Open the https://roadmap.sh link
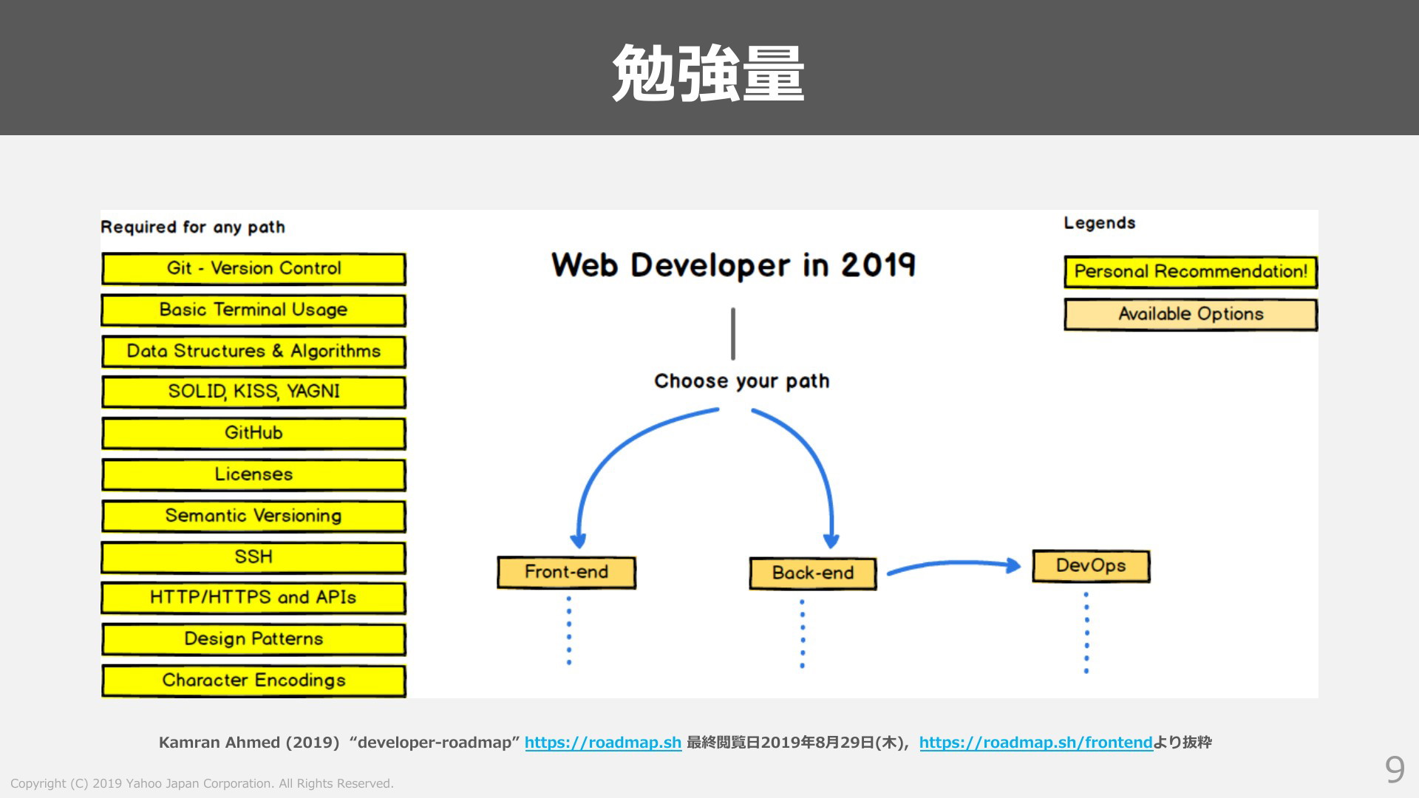The image size is (1419, 798). (603, 743)
